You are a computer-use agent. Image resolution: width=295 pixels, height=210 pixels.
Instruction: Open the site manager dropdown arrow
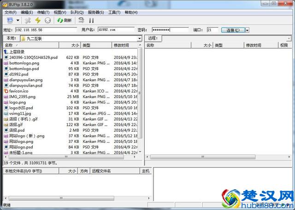pyautogui.click(x=18, y=20)
